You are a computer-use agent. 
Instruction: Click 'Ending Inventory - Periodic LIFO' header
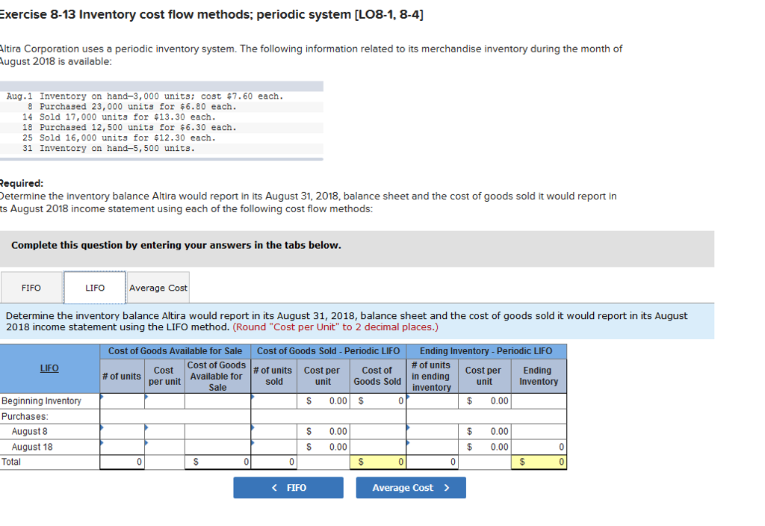(486, 351)
